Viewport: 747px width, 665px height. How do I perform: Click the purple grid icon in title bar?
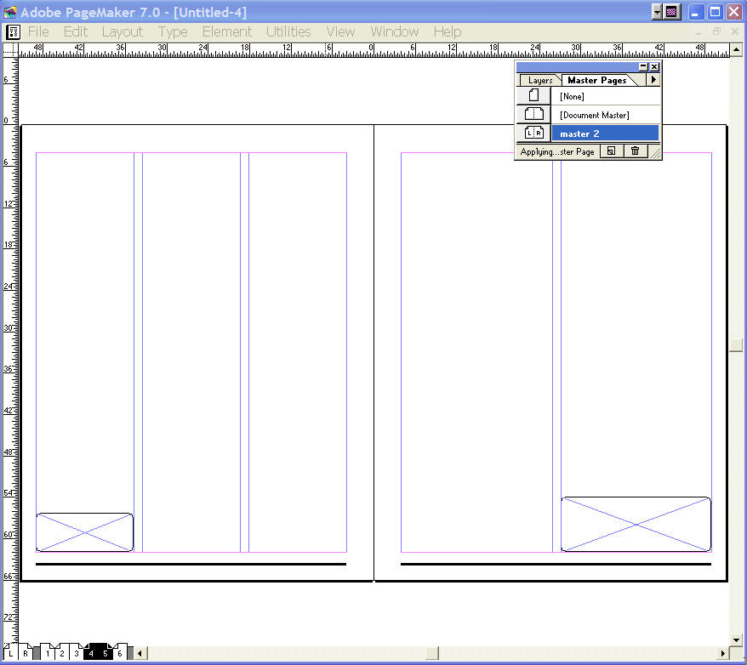[672, 12]
